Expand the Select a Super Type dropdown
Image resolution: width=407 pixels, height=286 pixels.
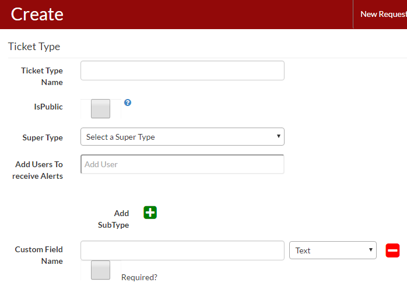182,137
